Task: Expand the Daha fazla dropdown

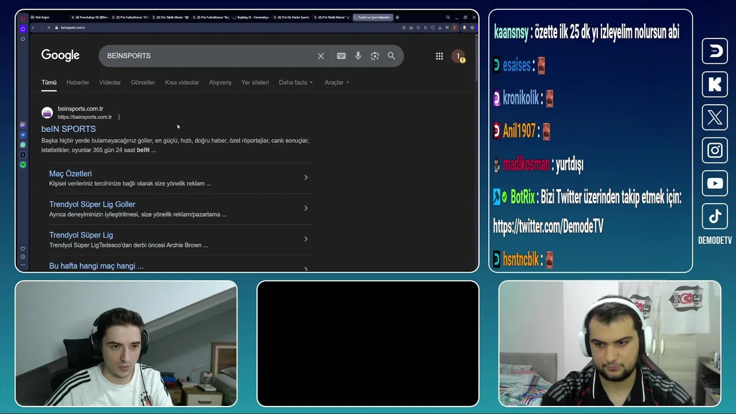Action: coord(296,82)
